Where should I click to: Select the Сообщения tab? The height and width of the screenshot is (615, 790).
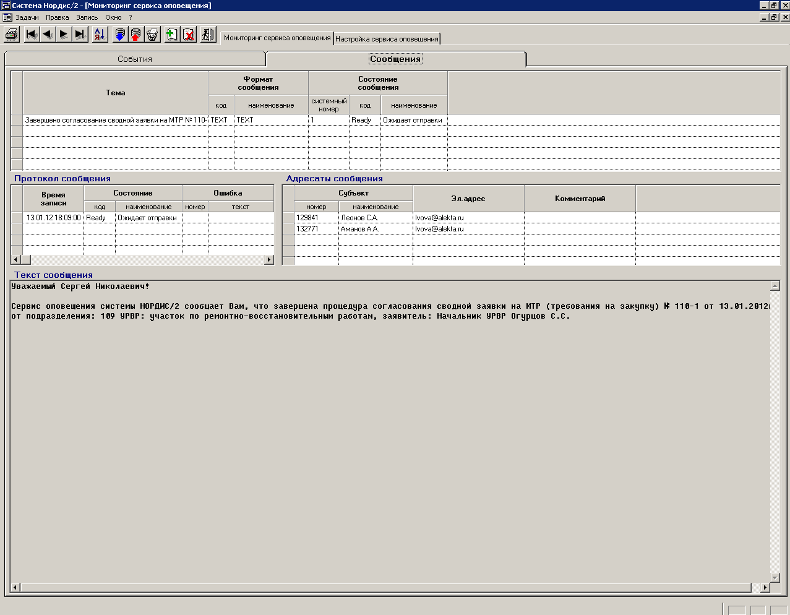click(395, 59)
